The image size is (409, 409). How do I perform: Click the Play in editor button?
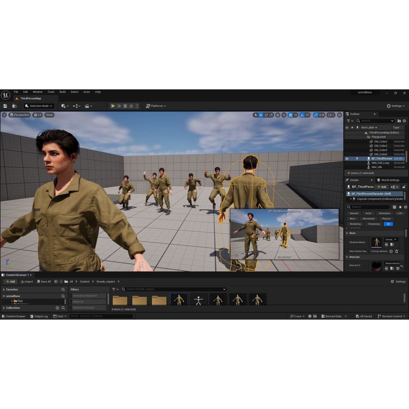coord(113,106)
